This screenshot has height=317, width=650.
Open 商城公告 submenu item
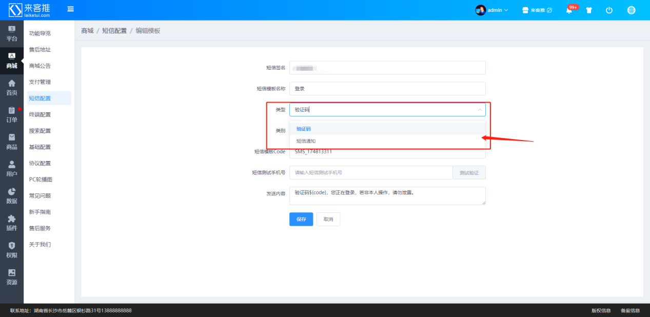tap(40, 66)
